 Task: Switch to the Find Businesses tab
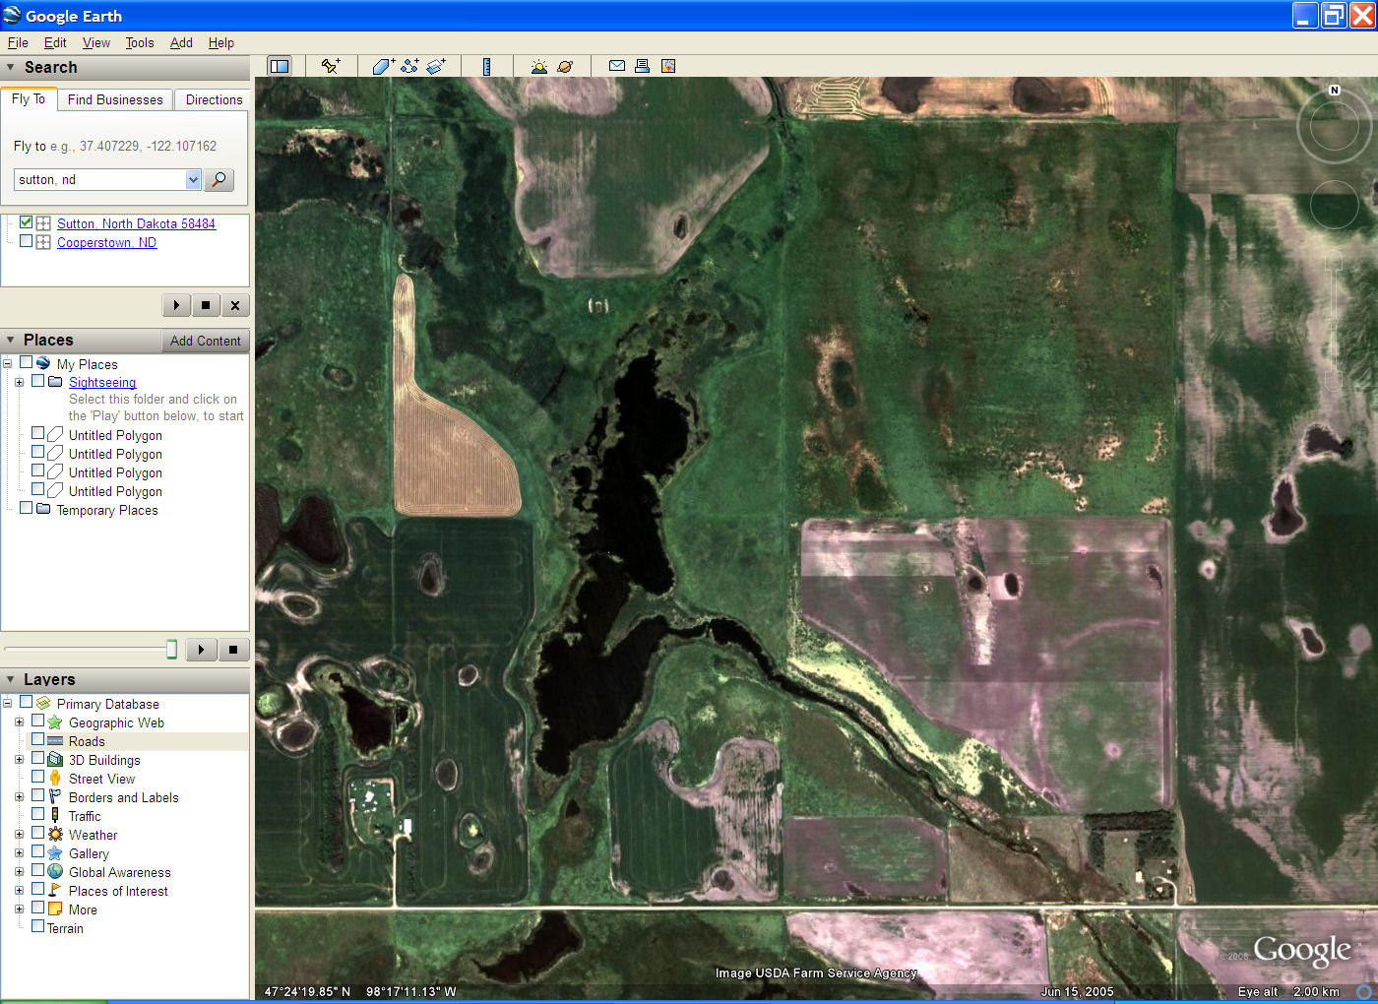coord(115,99)
